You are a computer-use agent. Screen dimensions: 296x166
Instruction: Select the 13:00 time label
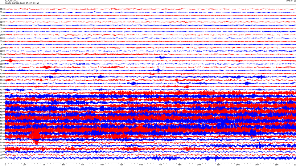(x=2, y=93)
